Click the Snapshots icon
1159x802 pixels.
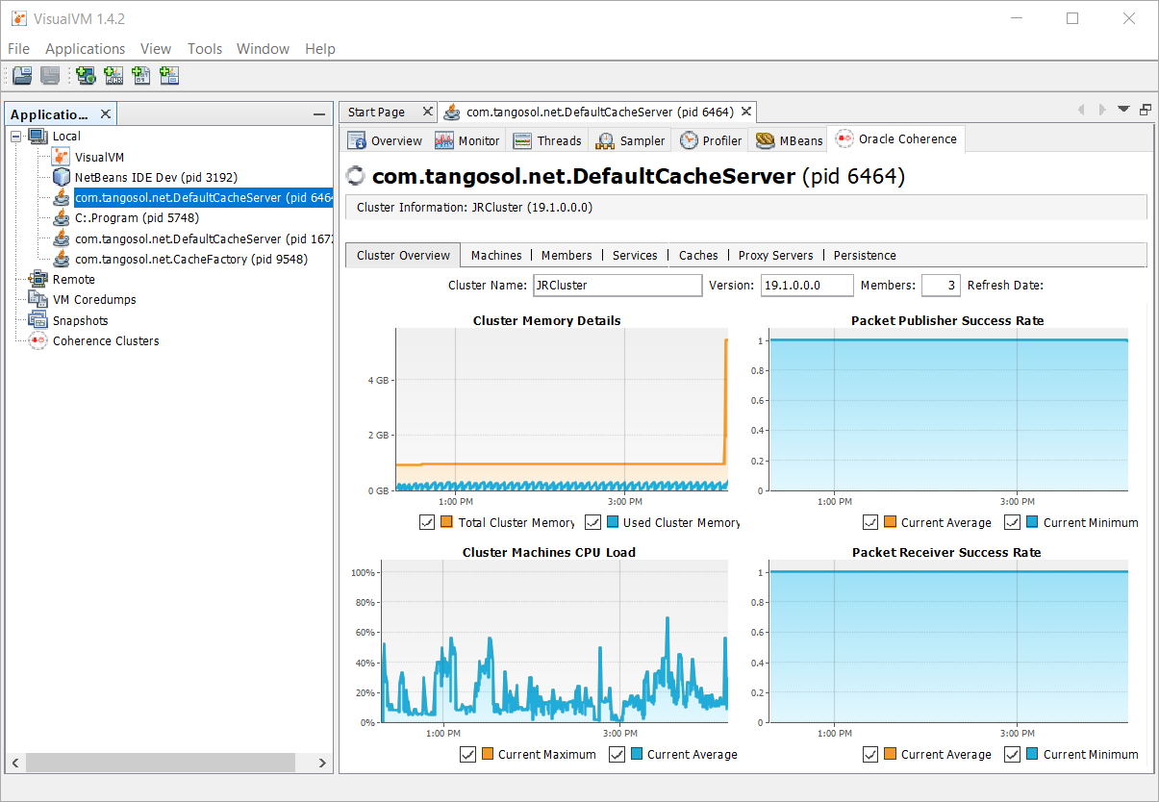(38, 320)
